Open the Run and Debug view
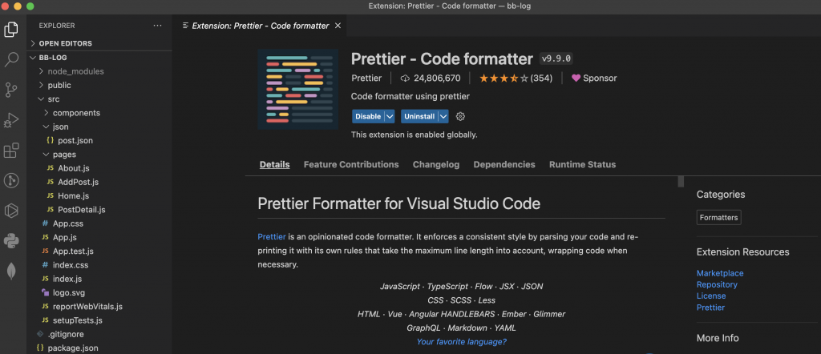The image size is (821, 354). [11, 120]
